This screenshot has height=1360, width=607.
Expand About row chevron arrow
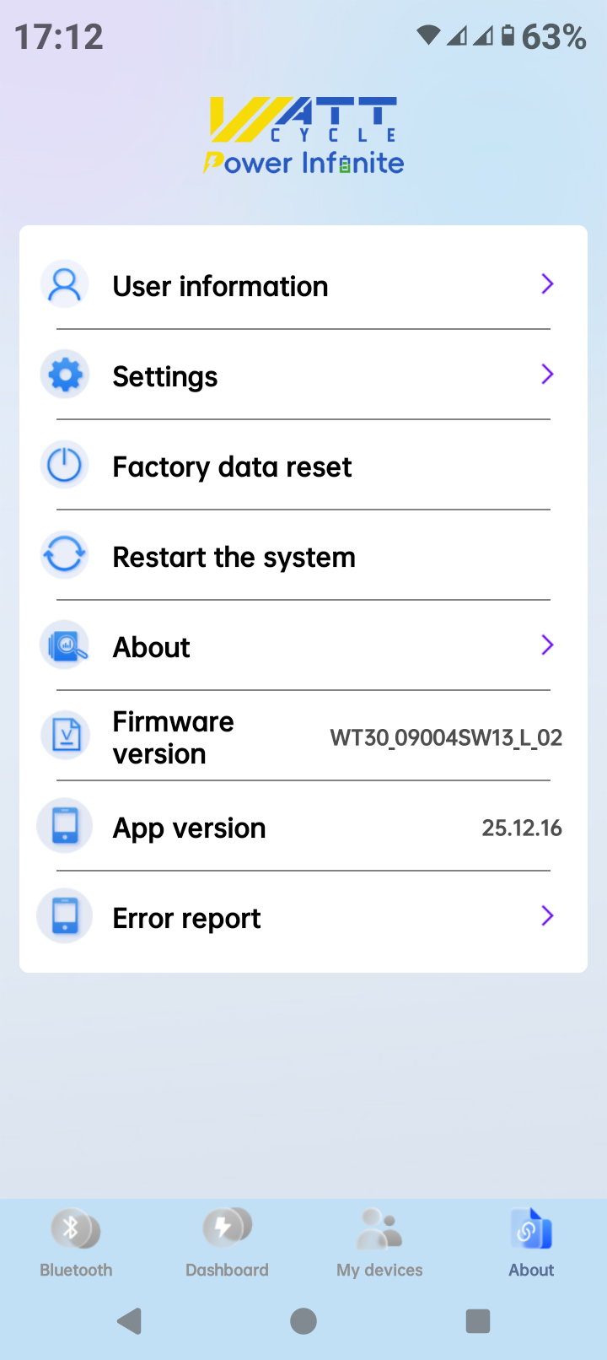point(547,645)
